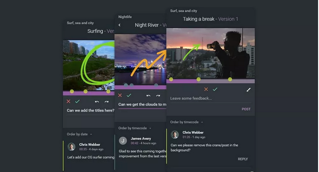319x172 pixels.
Task: Click the orange reject X in Taking a break
Action: (206, 89)
